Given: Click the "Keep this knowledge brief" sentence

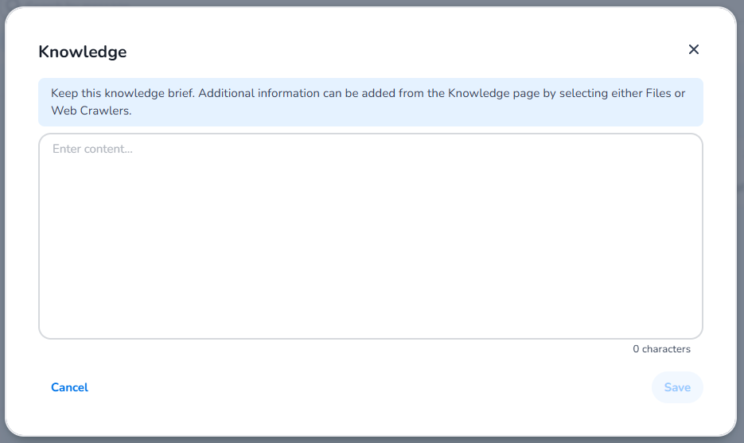Looking at the screenshot, I should (x=123, y=93).
